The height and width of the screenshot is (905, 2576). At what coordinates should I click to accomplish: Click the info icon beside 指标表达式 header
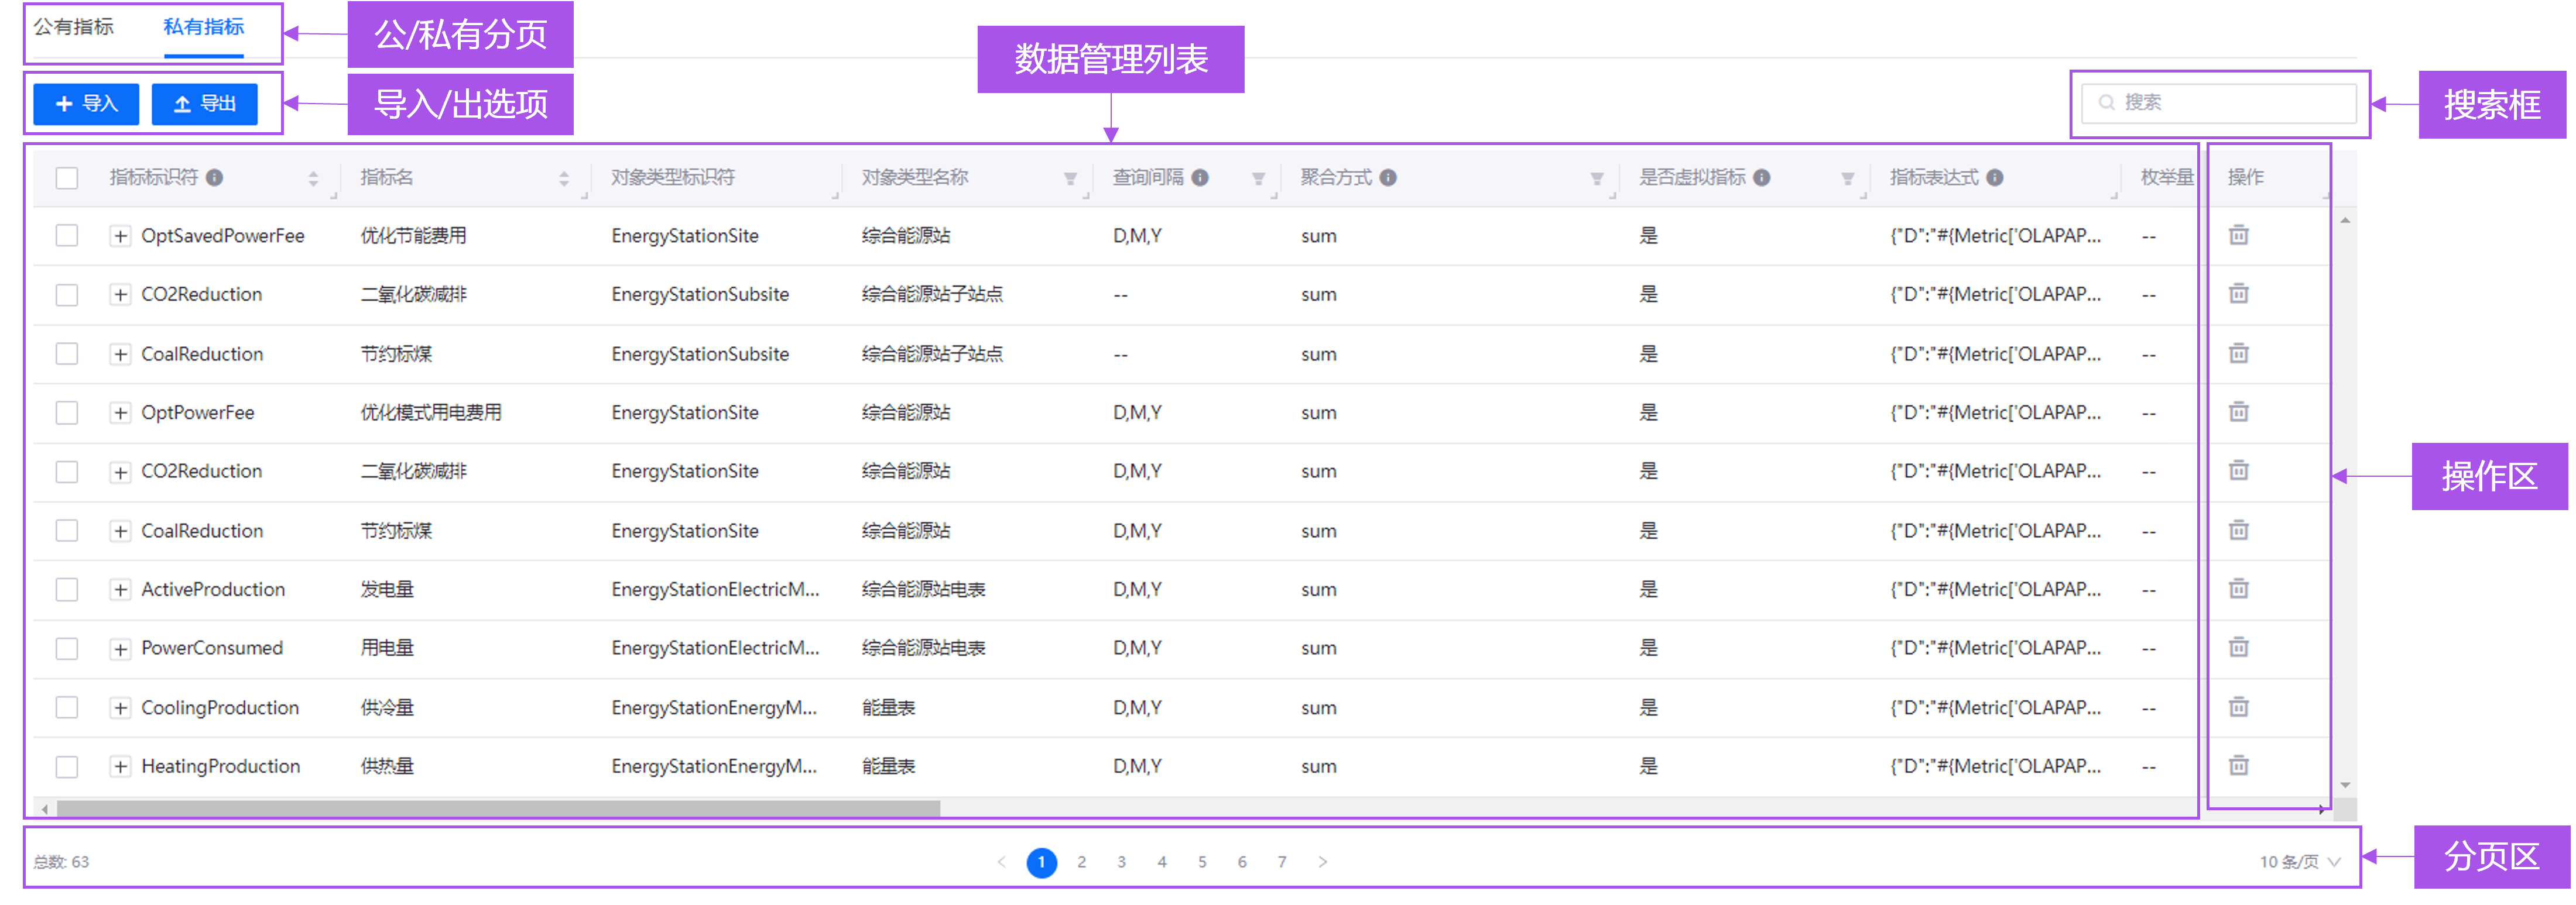1996,177
